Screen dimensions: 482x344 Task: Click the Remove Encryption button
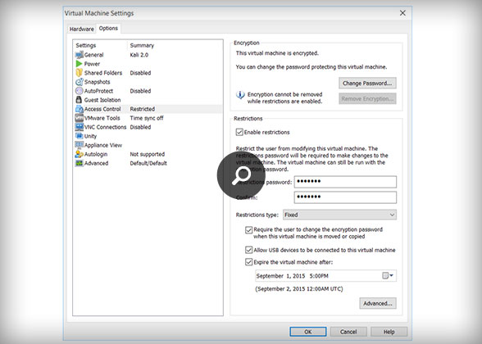point(367,99)
